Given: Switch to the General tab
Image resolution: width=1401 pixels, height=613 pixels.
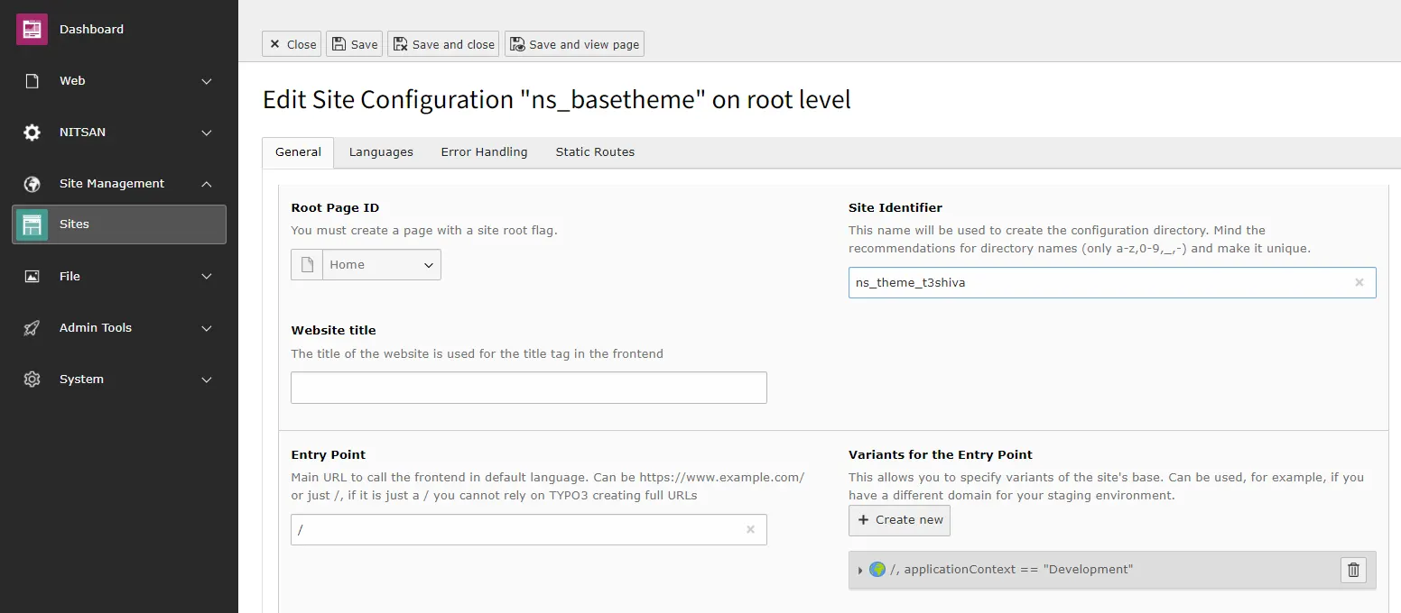Looking at the screenshot, I should 298,152.
